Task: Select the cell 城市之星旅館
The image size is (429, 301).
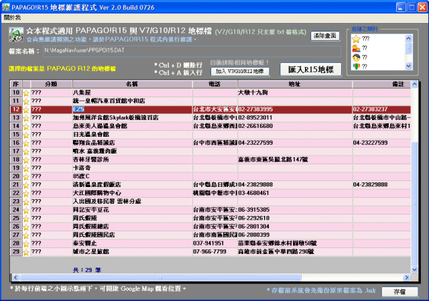Action: pos(132,251)
